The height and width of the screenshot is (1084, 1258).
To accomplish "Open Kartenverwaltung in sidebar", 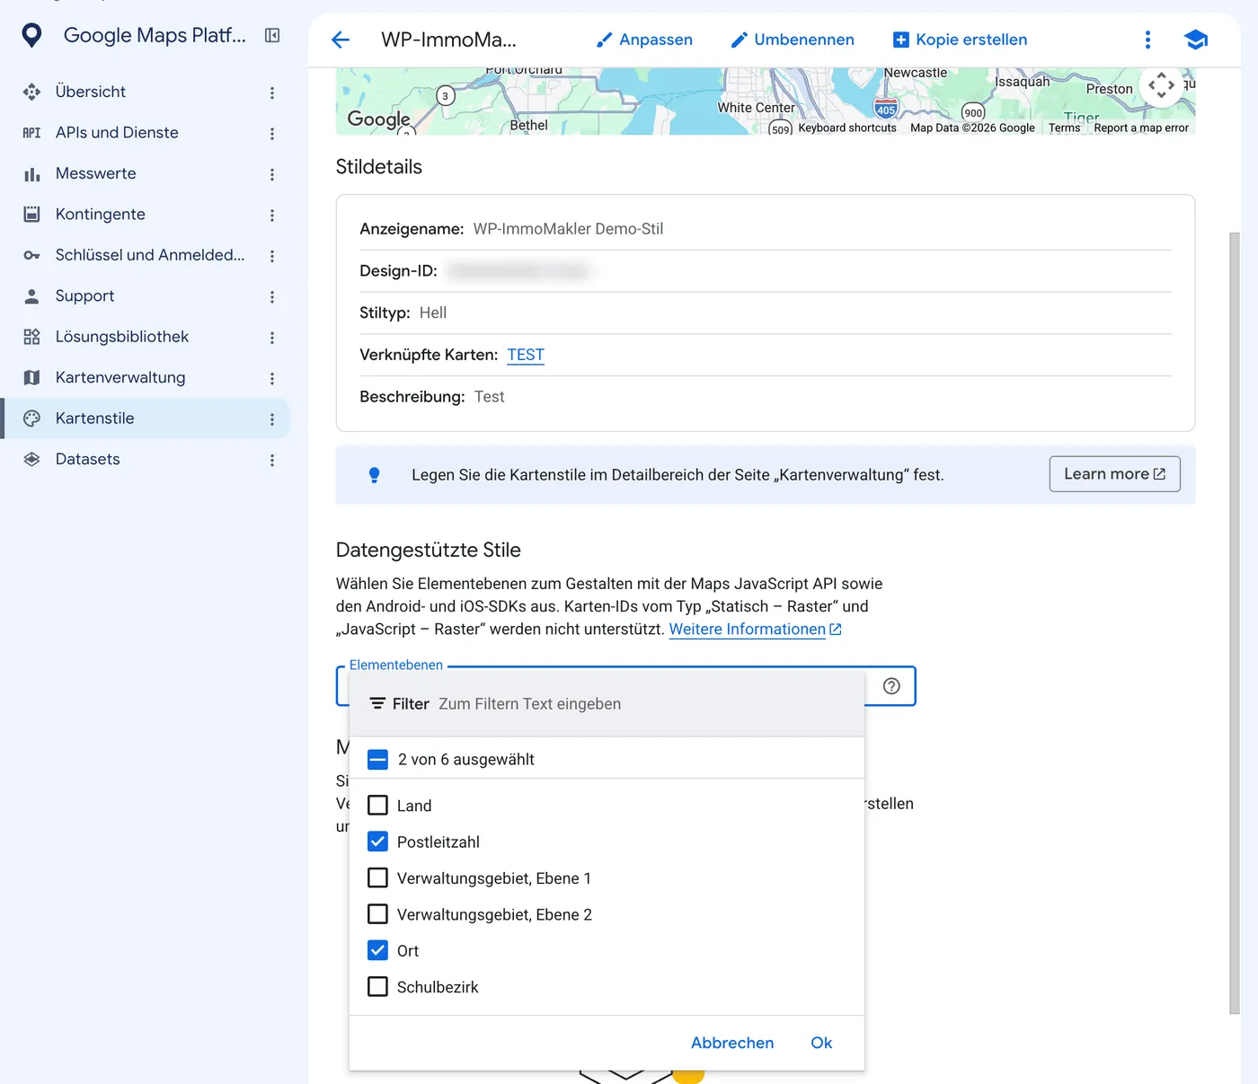I will (x=120, y=377).
